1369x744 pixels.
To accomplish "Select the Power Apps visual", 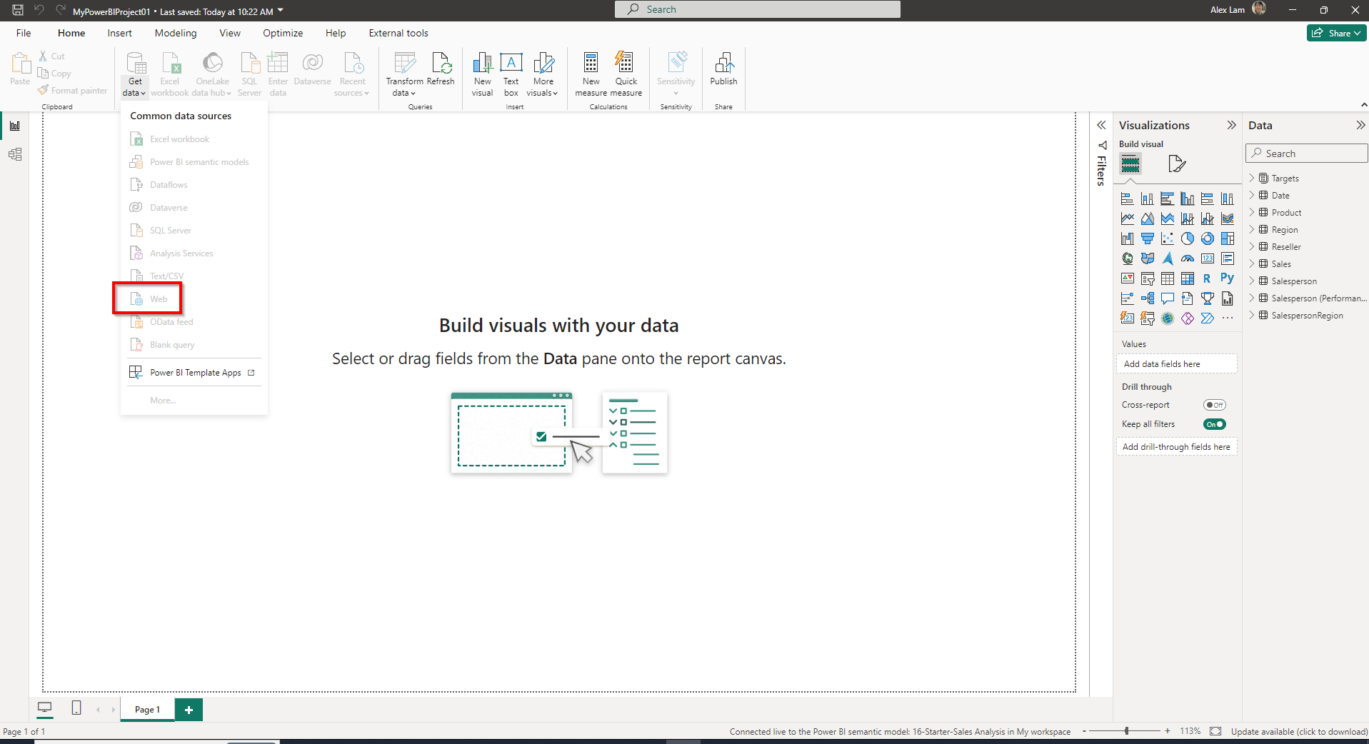I will tap(1188, 318).
